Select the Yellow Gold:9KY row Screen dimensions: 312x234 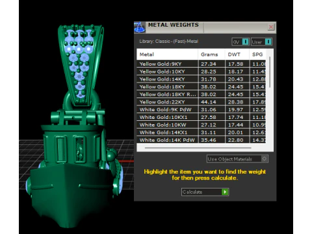tap(201, 64)
